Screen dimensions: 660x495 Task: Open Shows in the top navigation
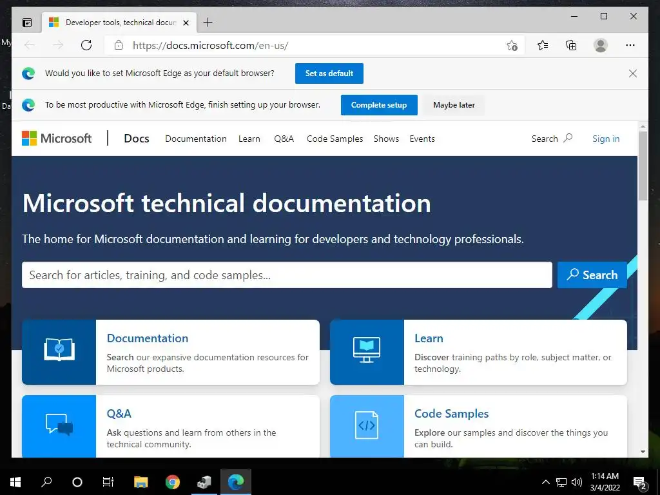[x=386, y=139]
